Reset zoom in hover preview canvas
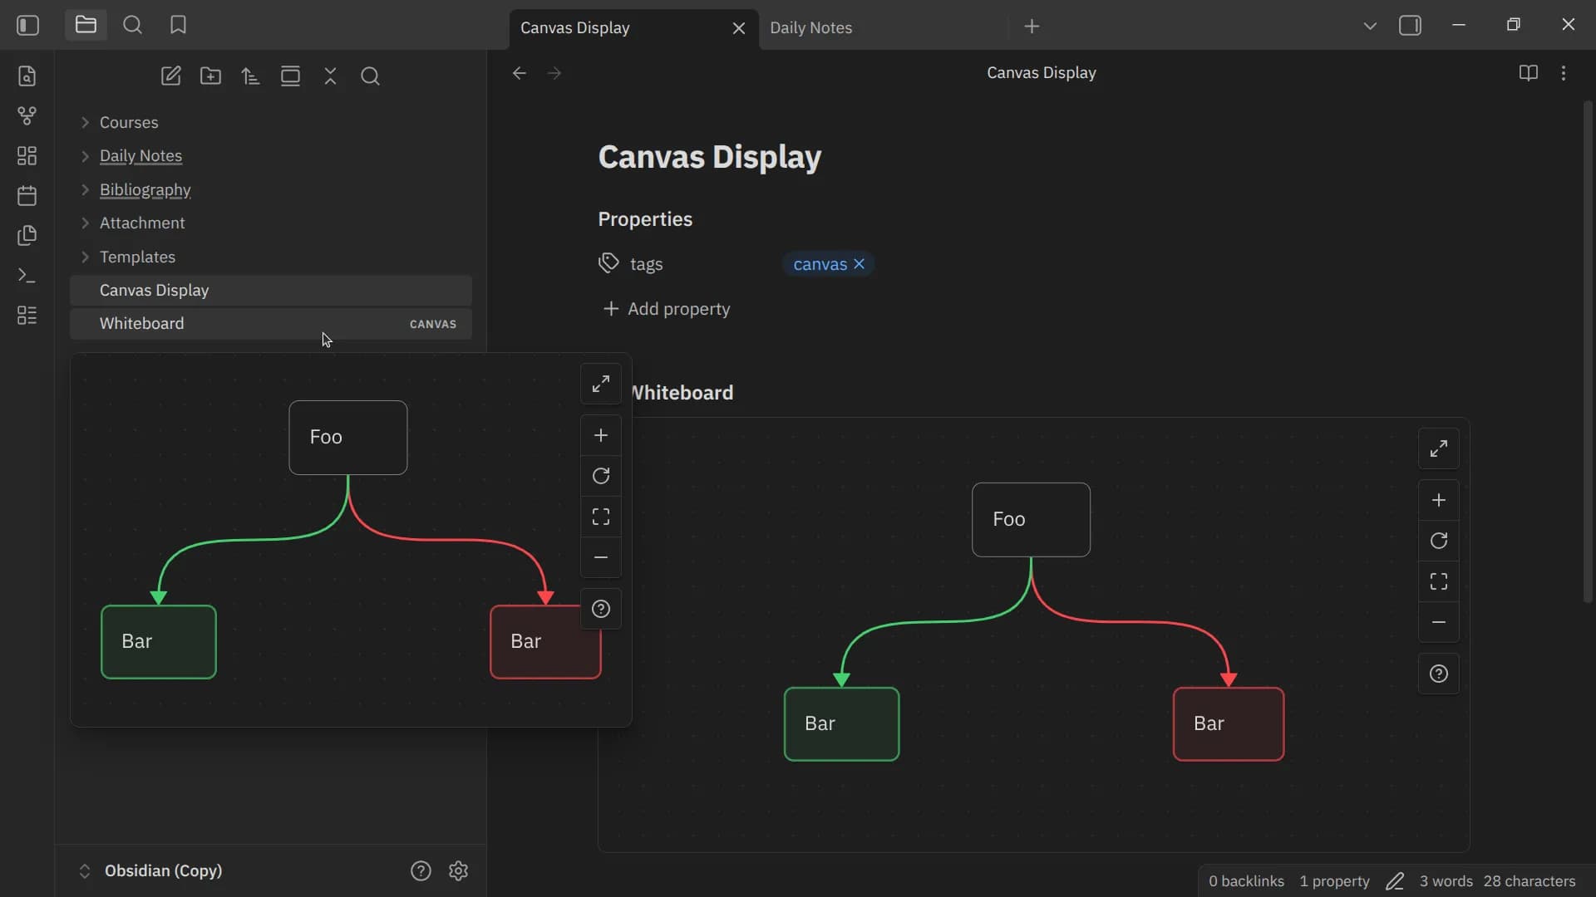 (x=601, y=476)
